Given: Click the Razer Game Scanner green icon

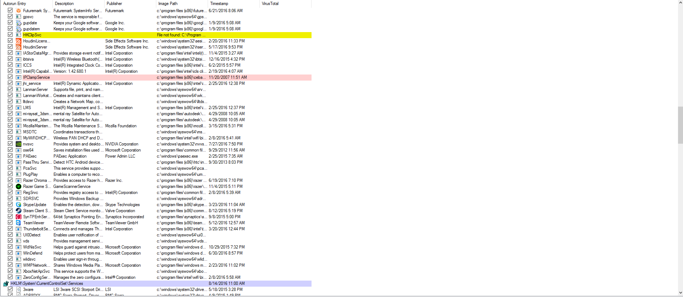Looking at the screenshot, I should [19, 186].
